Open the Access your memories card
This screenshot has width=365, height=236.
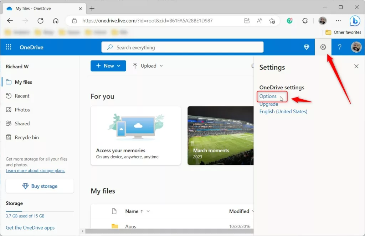click(135, 136)
